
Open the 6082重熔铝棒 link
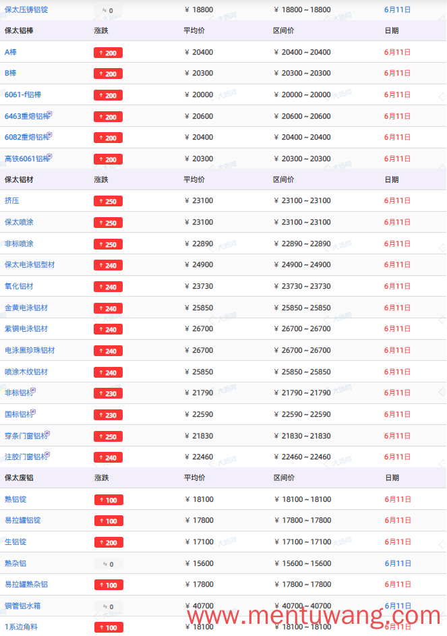(26, 138)
